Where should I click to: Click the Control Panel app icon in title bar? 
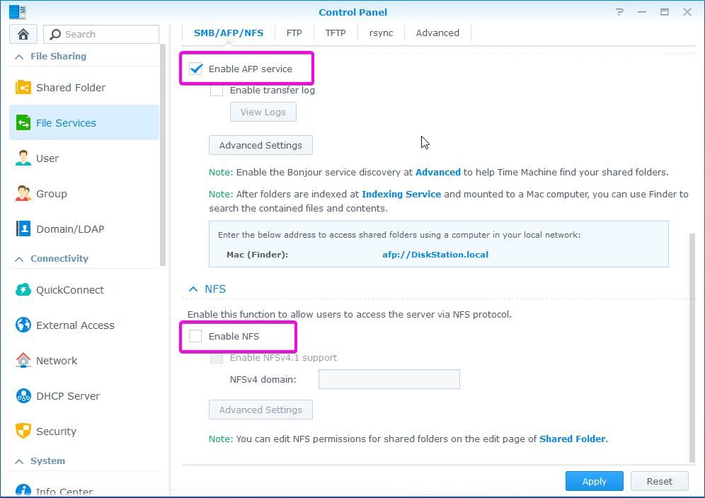[18, 12]
